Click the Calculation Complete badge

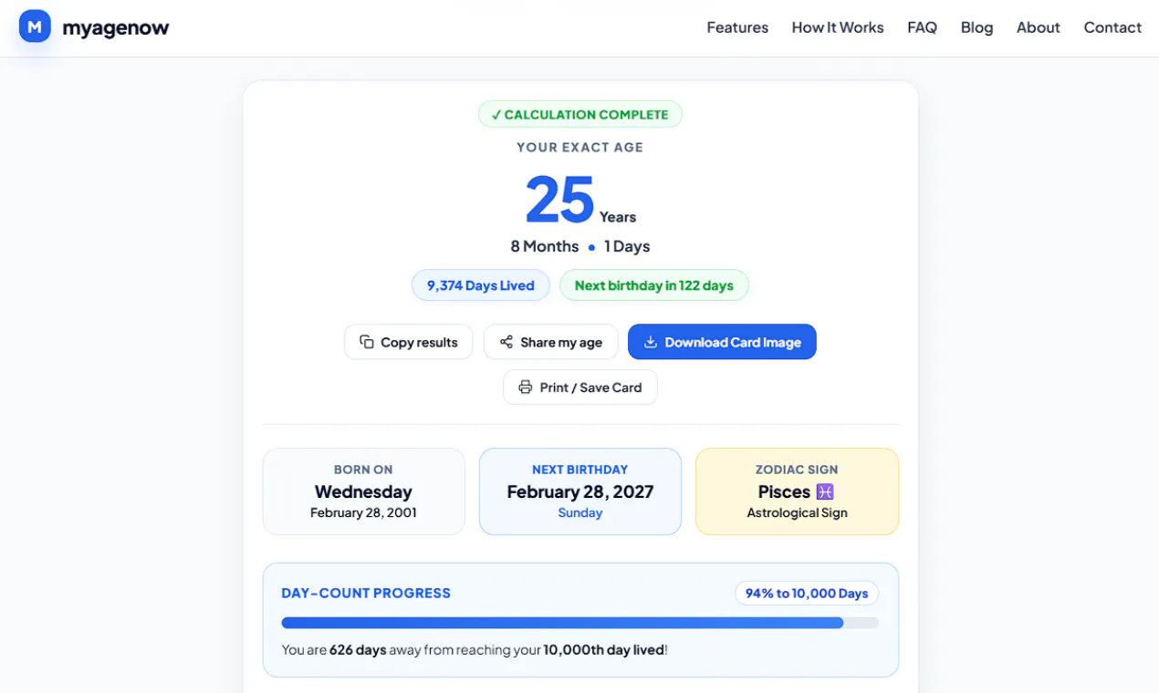pos(580,114)
